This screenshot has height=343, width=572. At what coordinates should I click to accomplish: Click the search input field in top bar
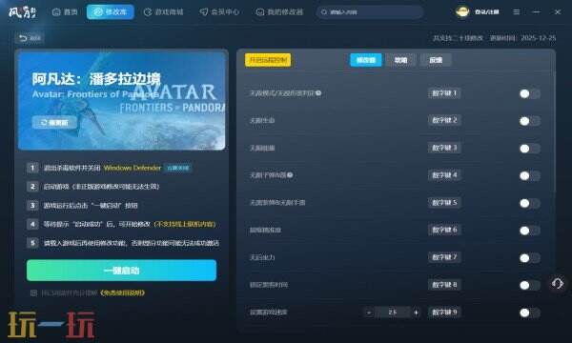[370, 12]
